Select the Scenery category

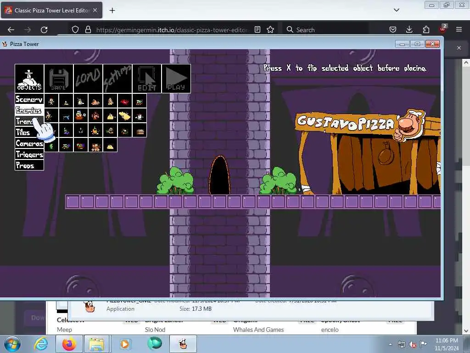(29, 99)
